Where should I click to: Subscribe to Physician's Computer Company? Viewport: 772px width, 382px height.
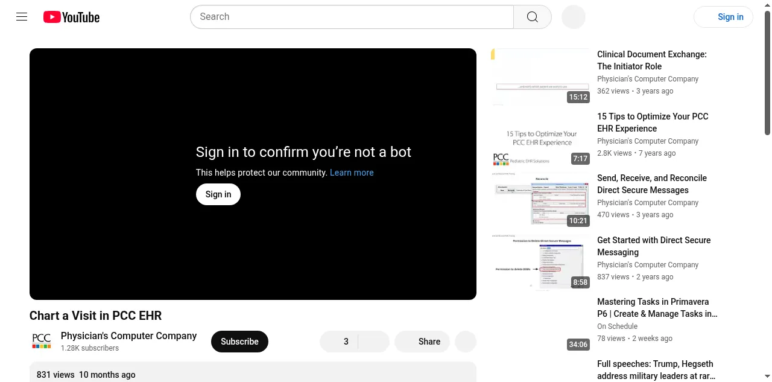pyautogui.click(x=239, y=342)
